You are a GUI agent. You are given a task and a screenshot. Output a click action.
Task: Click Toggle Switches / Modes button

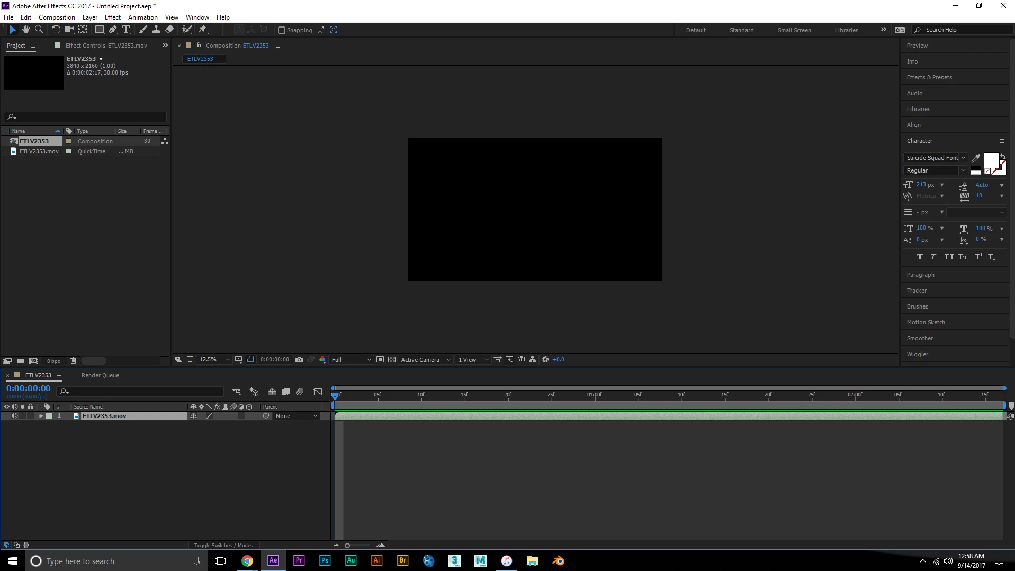click(x=223, y=545)
